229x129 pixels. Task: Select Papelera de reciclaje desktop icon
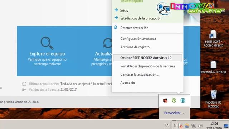coord(213,99)
